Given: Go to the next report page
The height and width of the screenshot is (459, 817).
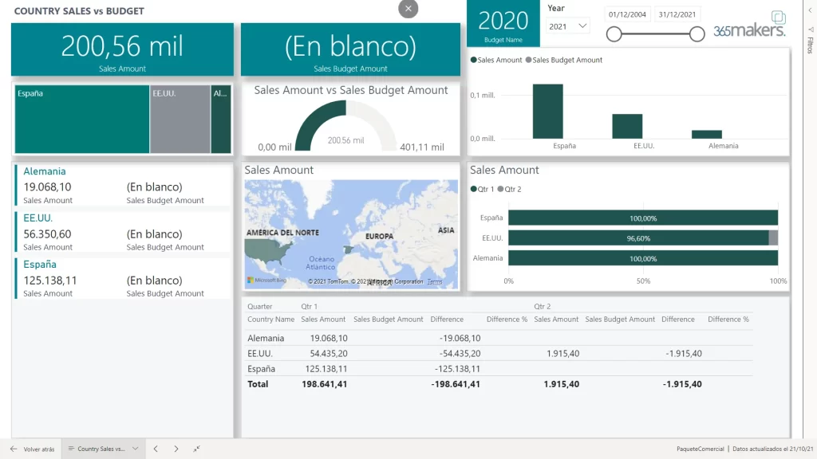Looking at the screenshot, I should point(176,449).
